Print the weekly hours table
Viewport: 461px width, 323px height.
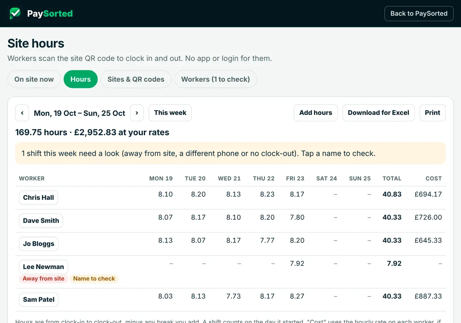(x=432, y=113)
